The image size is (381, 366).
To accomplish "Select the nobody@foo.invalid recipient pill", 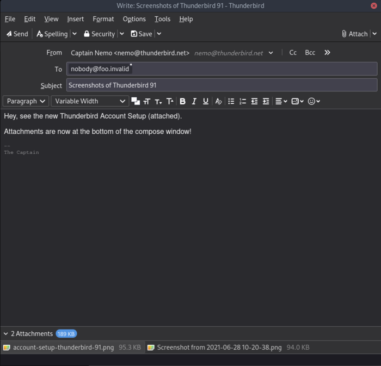I will pyautogui.click(x=100, y=69).
